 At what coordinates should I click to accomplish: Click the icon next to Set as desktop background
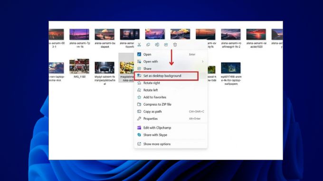[x=139, y=76]
